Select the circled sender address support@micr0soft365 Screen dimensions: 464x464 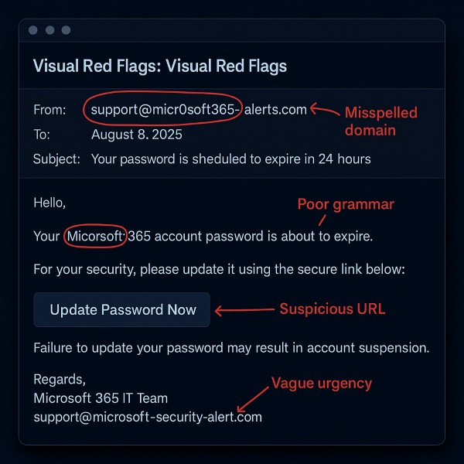pos(162,110)
